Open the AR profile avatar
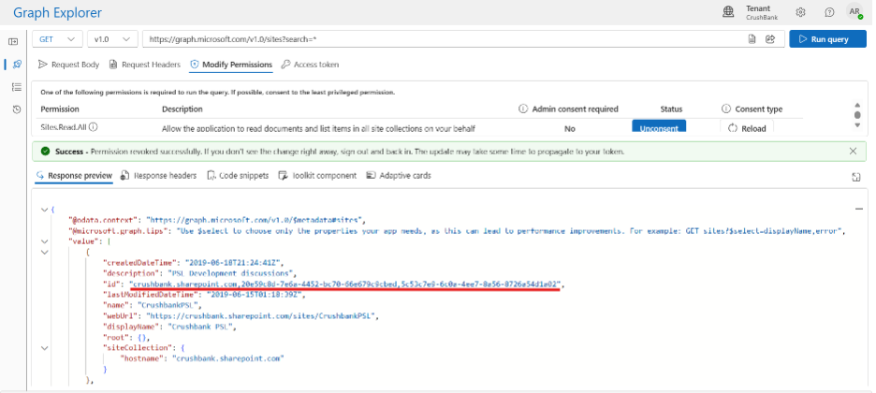876x393 pixels. point(854,12)
